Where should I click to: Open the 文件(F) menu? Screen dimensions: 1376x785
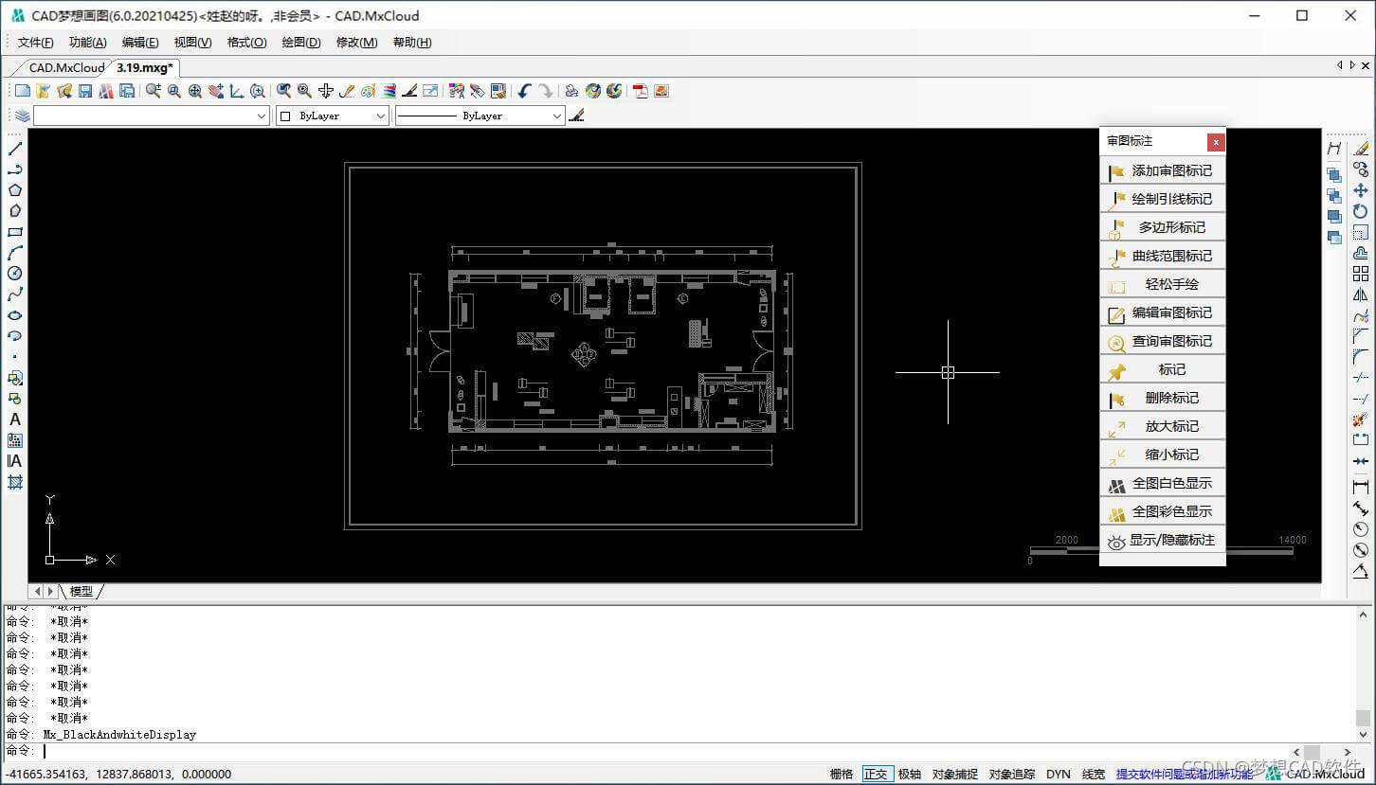tap(36, 42)
